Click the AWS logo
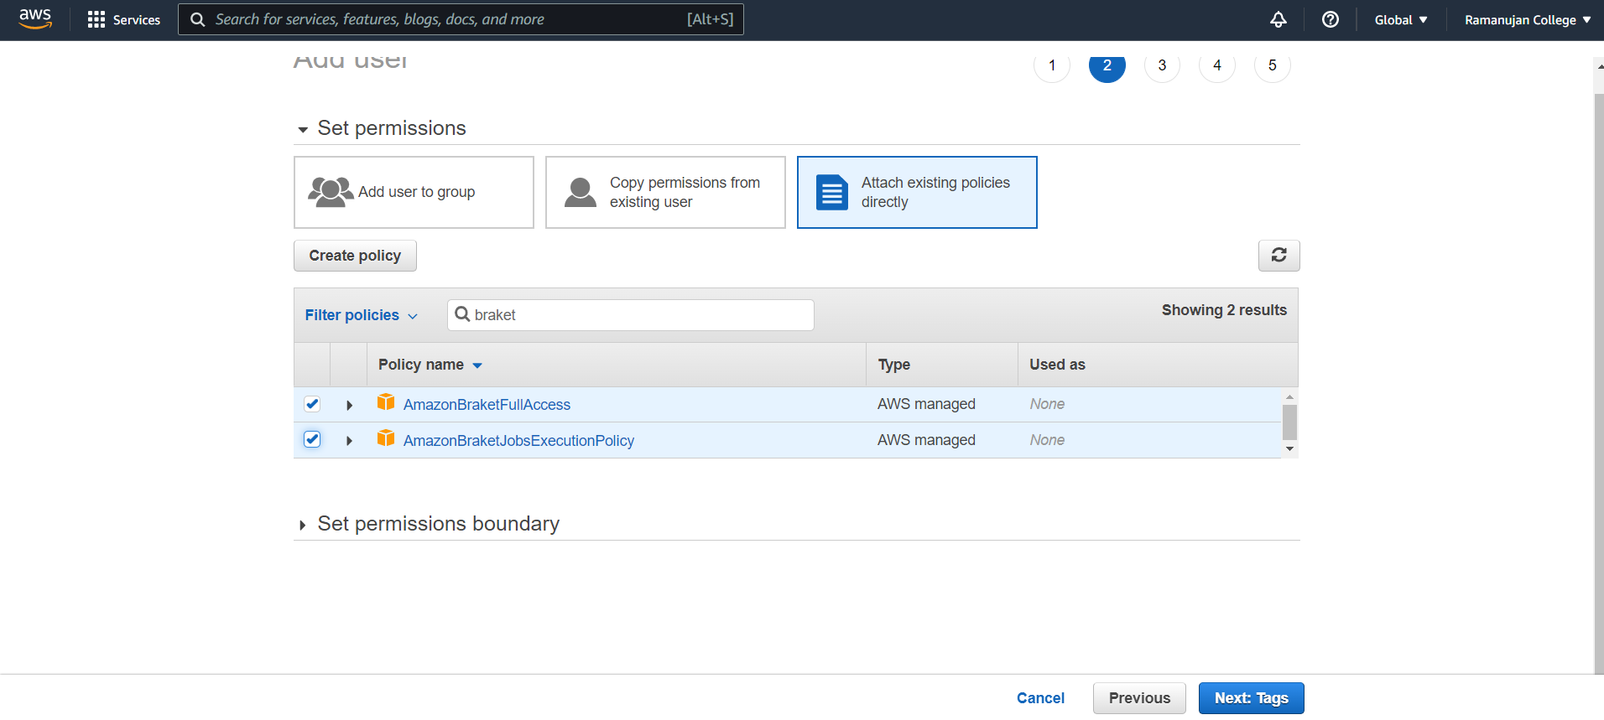1604x720 pixels. click(35, 18)
